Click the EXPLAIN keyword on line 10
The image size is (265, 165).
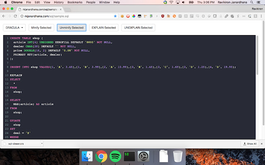tap(16, 75)
